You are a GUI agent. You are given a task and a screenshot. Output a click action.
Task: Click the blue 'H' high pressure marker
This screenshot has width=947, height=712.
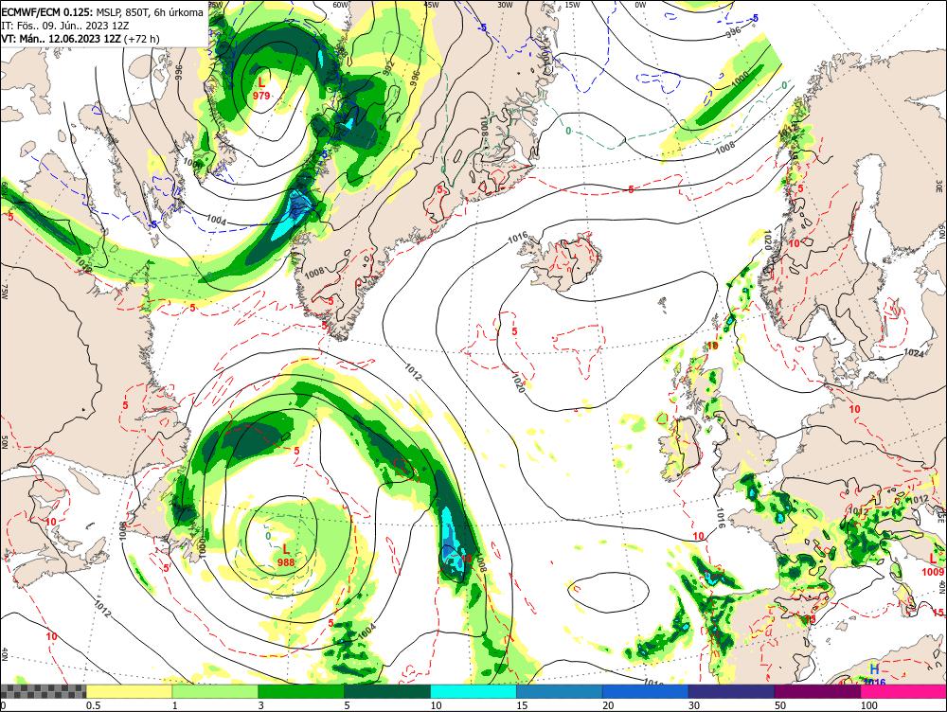click(x=874, y=669)
